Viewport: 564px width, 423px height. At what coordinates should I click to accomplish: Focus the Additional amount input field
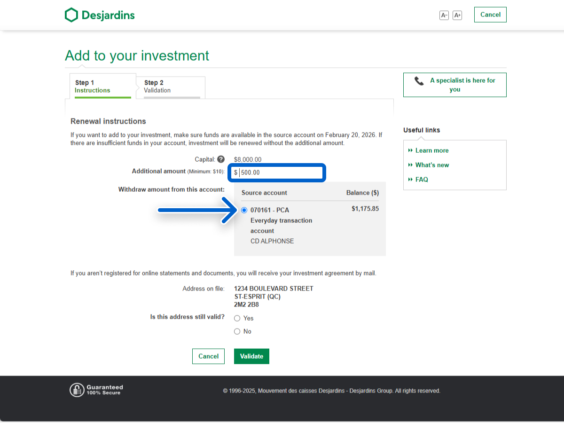click(x=280, y=172)
